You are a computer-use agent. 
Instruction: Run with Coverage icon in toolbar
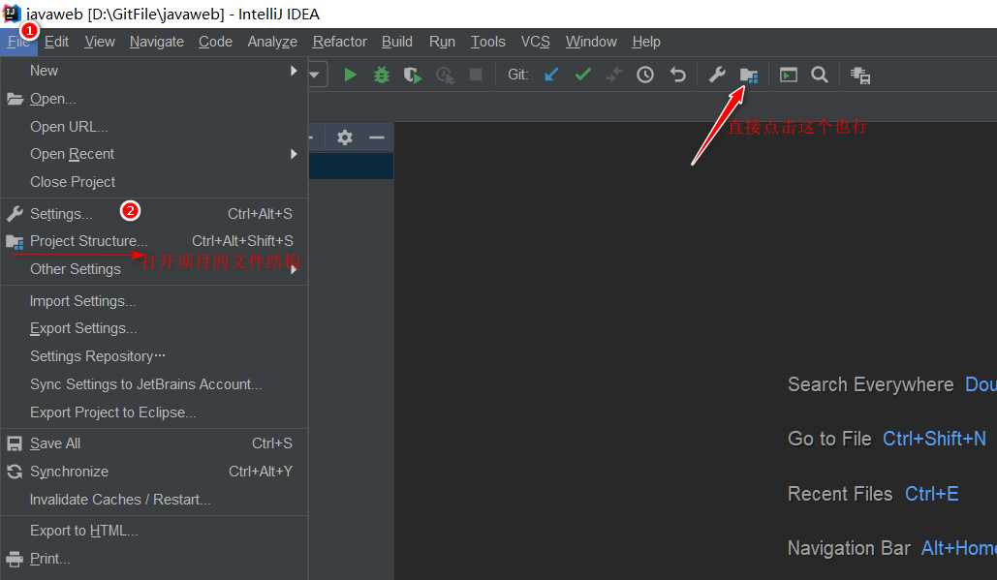pyautogui.click(x=413, y=76)
